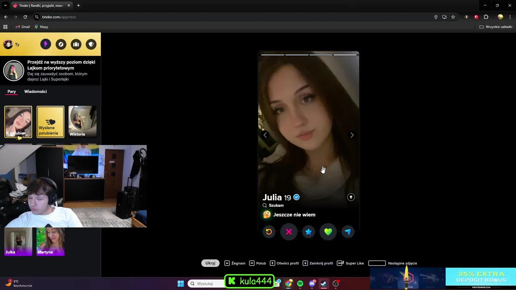The height and width of the screenshot is (290, 516).
Task: Show next photo with the right chevron
Action: [352, 135]
